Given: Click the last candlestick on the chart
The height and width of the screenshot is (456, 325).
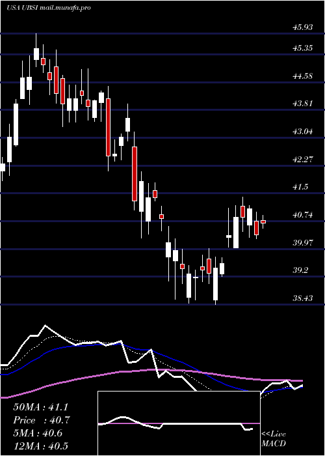Looking at the screenshot, I should [263, 221].
